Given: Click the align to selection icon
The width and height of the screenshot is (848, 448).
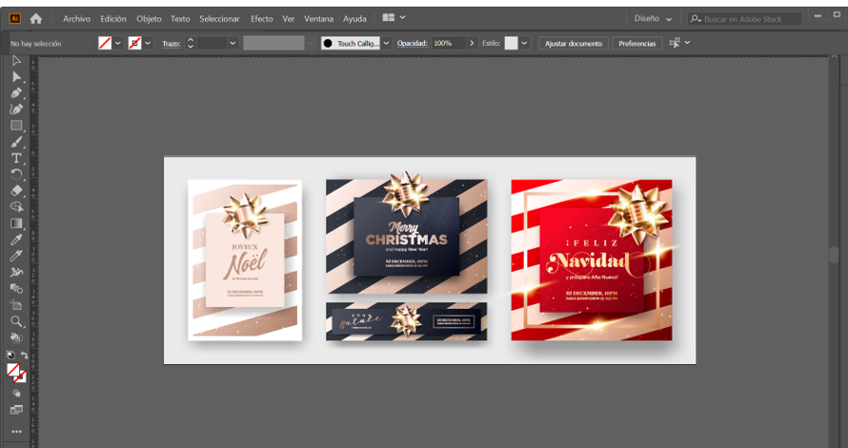Looking at the screenshot, I should click(675, 43).
